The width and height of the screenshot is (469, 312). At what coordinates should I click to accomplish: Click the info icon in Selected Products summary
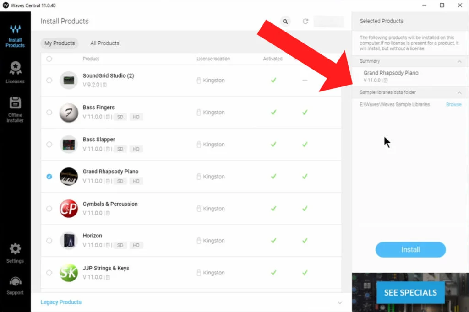(x=386, y=81)
